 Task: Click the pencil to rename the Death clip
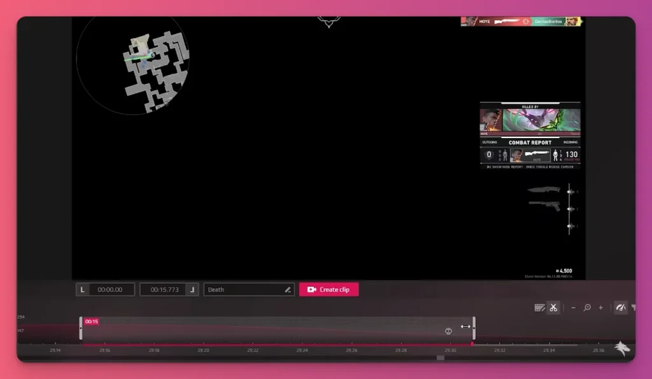(x=287, y=289)
